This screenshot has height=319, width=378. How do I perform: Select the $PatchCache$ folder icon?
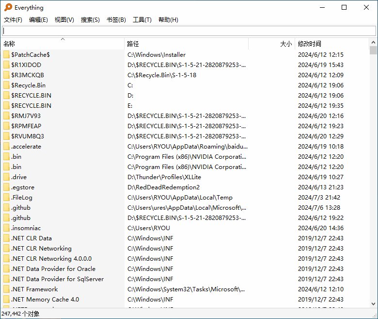click(6, 54)
